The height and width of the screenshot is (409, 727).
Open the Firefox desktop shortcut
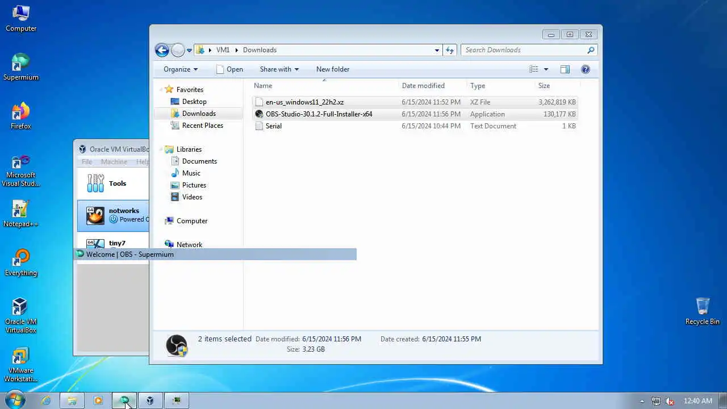click(x=21, y=116)
